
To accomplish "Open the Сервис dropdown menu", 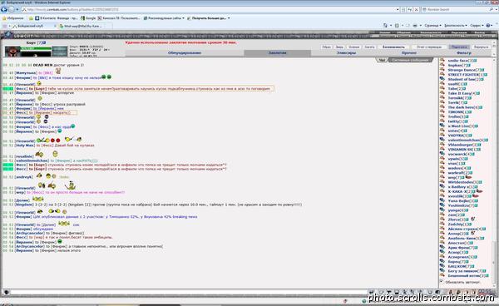I will point(477,26).
